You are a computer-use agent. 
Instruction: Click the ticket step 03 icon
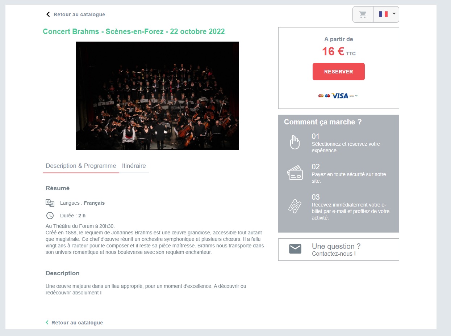295,206
